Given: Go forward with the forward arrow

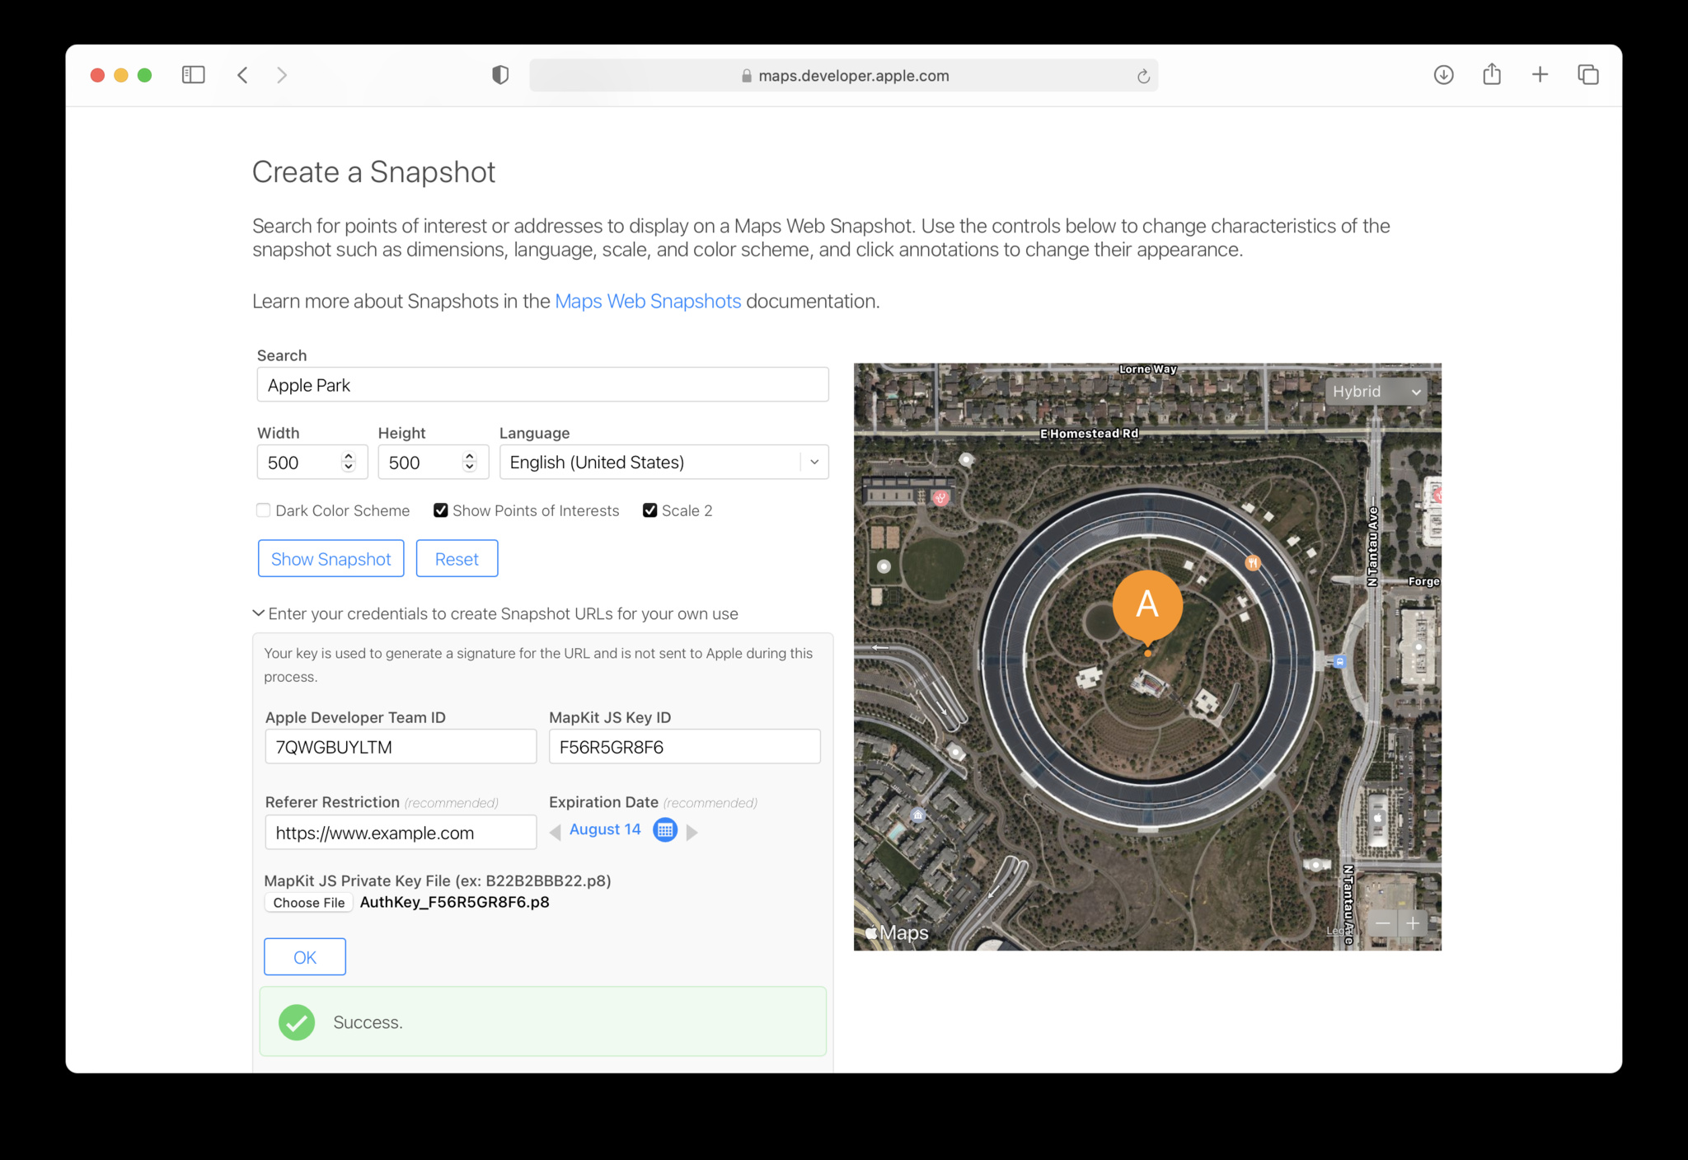Looking at the screenshot, I should click(282, 75).
